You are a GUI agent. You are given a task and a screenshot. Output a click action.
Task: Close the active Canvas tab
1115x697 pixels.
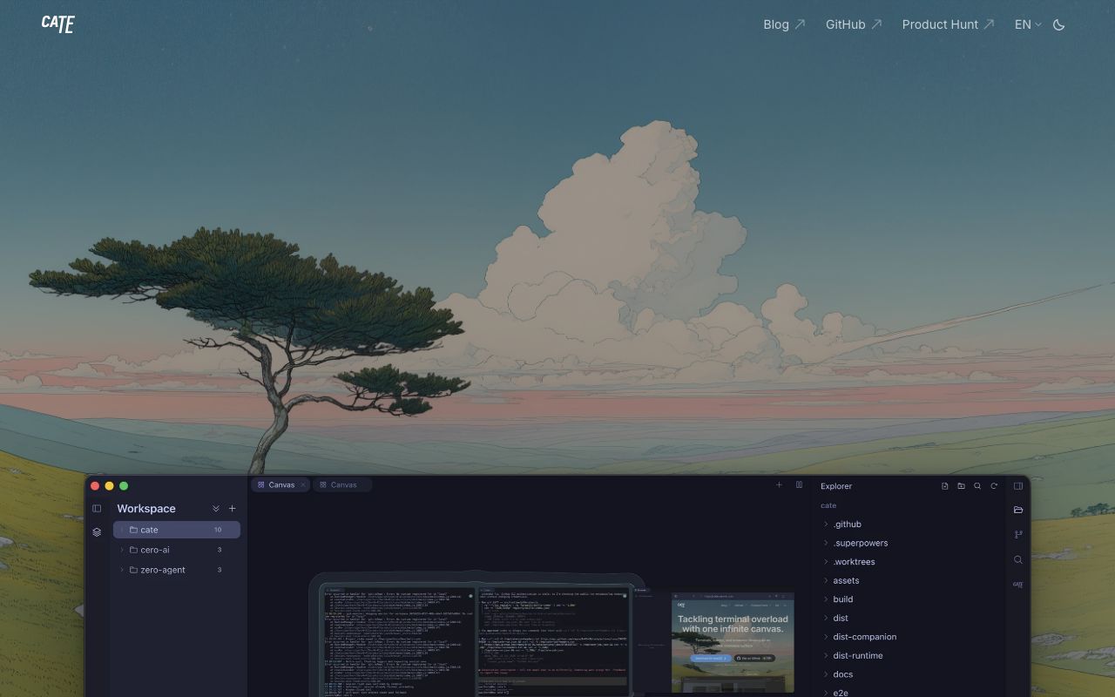[x=303, y=485]
